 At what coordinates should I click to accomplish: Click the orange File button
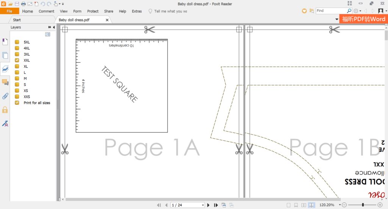(x=9, y=11)
